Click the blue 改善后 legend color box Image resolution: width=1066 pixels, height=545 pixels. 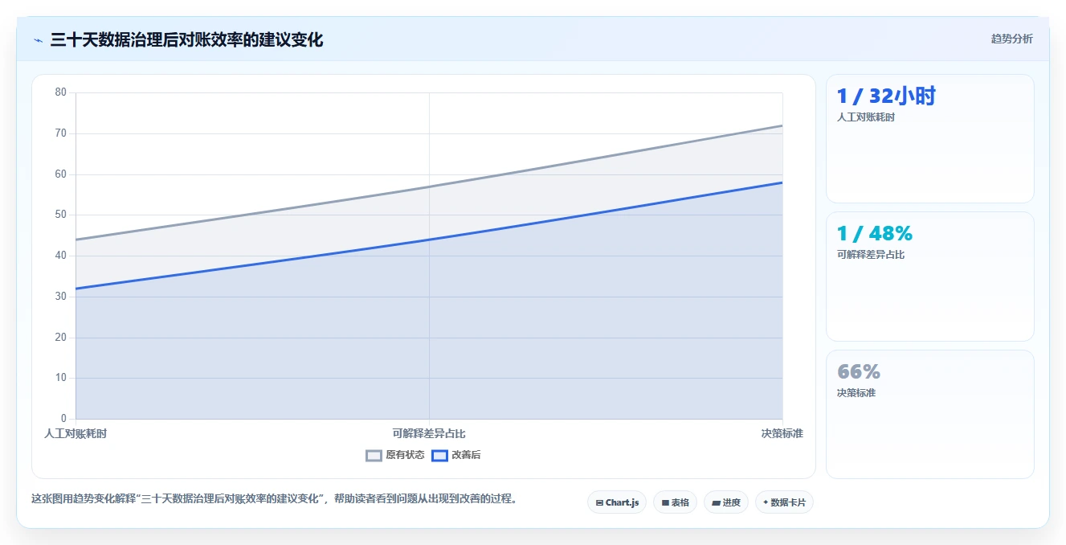tap(439, 455)
